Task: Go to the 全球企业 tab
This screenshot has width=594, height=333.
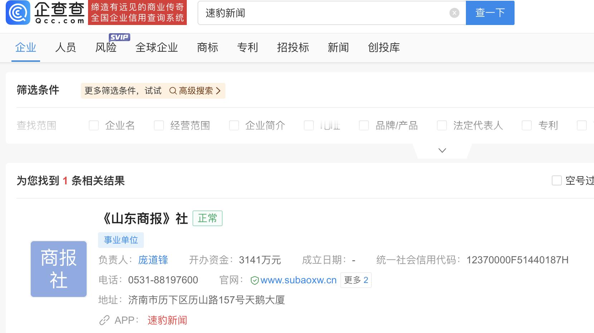Action: pos(157,48)
